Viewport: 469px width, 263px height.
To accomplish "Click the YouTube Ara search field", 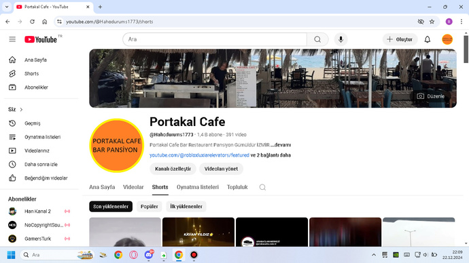I will point(215,39).
